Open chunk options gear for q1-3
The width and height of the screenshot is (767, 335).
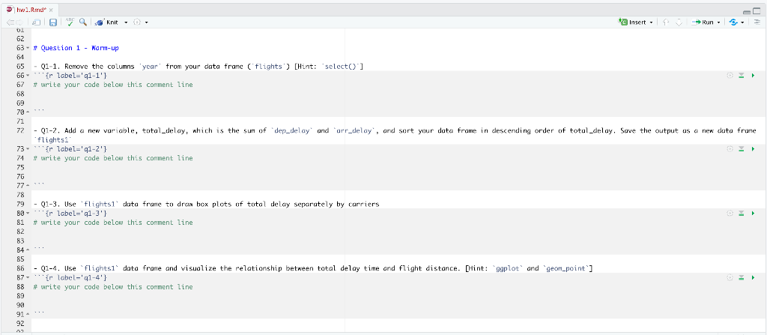coord(730,214)
